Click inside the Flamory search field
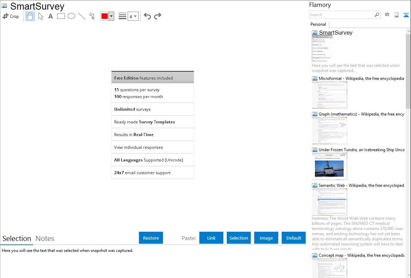Viewport: 411px width, 278px height. coord(342,15)
